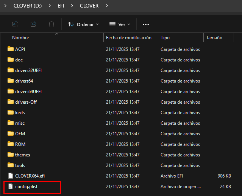Open the Ordenar sort dropdown
242x196 pixels.
[83, 24]
